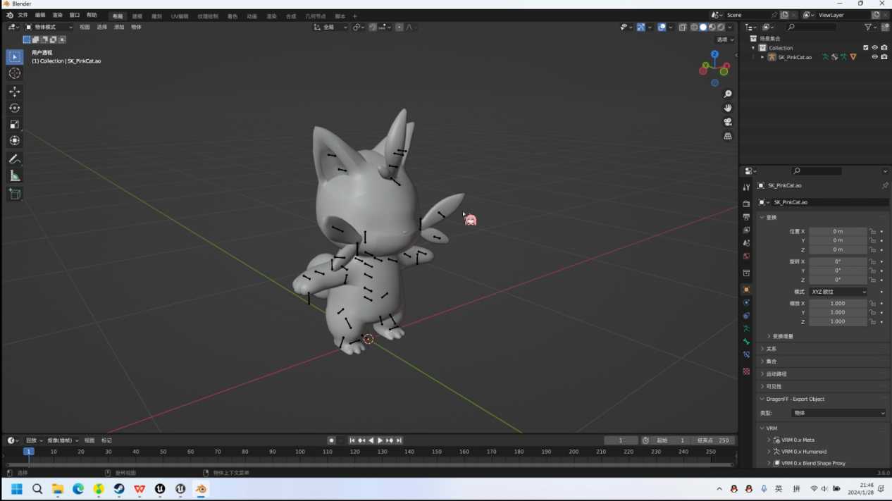Select the Move tool in the viewport toolbar
Image resolution: width=892 pixels, height=501 pixels.
point(14,92)
